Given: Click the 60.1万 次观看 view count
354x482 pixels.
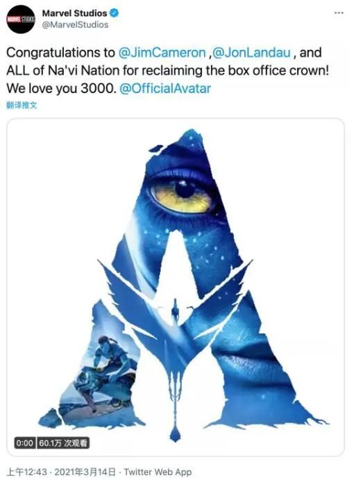Looking at the screenshot, I should click(x=63, y=443).
